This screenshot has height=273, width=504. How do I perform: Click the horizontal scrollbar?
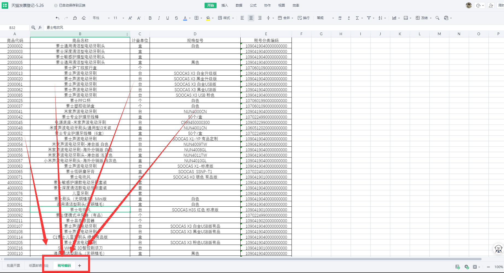(242, 259)
